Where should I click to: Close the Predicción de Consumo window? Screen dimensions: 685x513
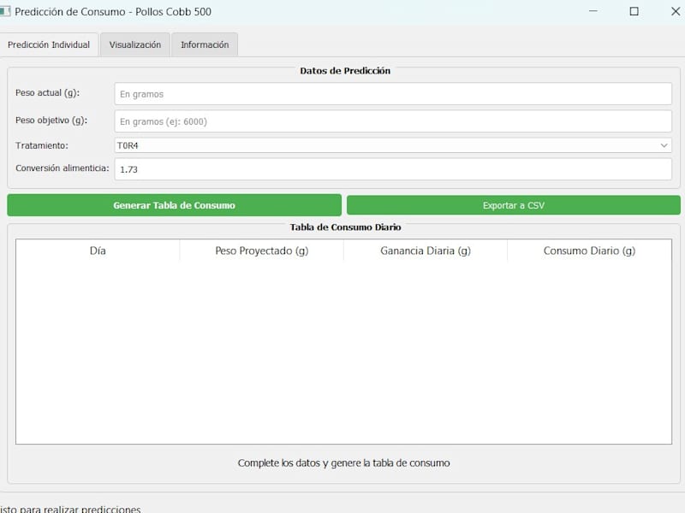click(x=675, y=11)
